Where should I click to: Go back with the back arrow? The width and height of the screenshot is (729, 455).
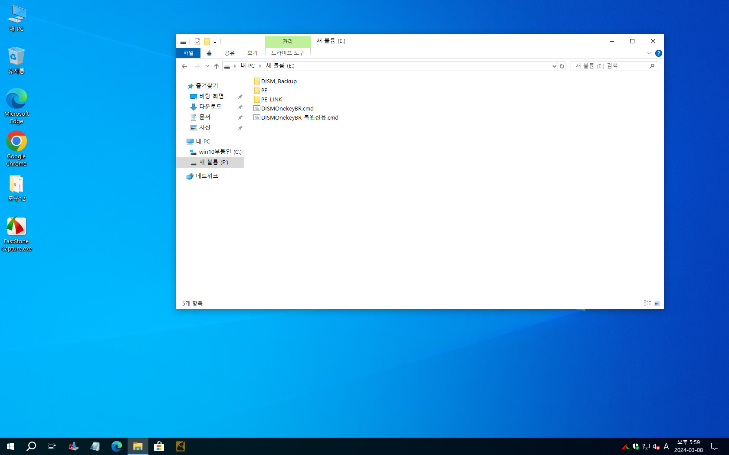tap(184, 66)
